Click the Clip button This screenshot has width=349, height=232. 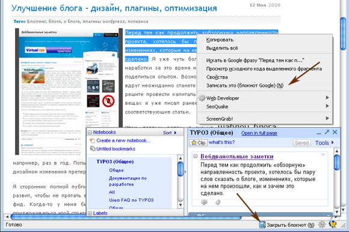point(199,143)
